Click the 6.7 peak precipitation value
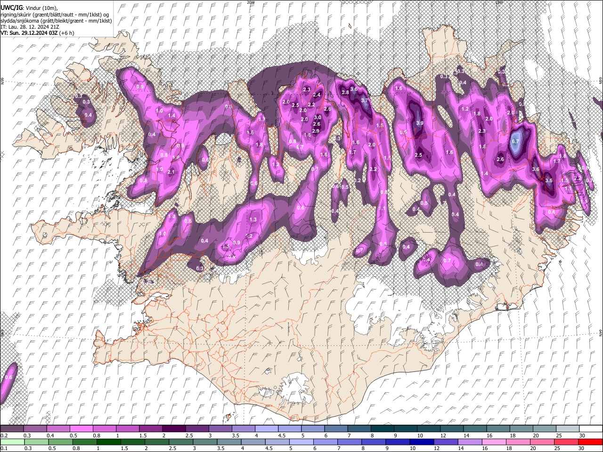Screen dimensions: 603x452 (x=515, y=141)
